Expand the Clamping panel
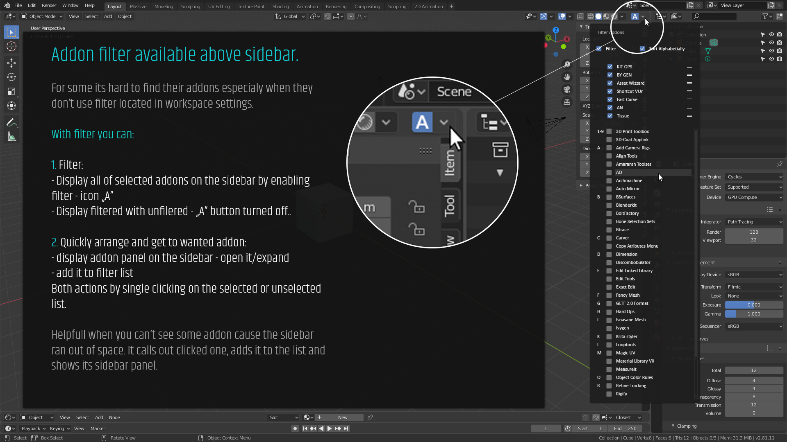This screenshot has height=442, width=787. click(687, 426)
